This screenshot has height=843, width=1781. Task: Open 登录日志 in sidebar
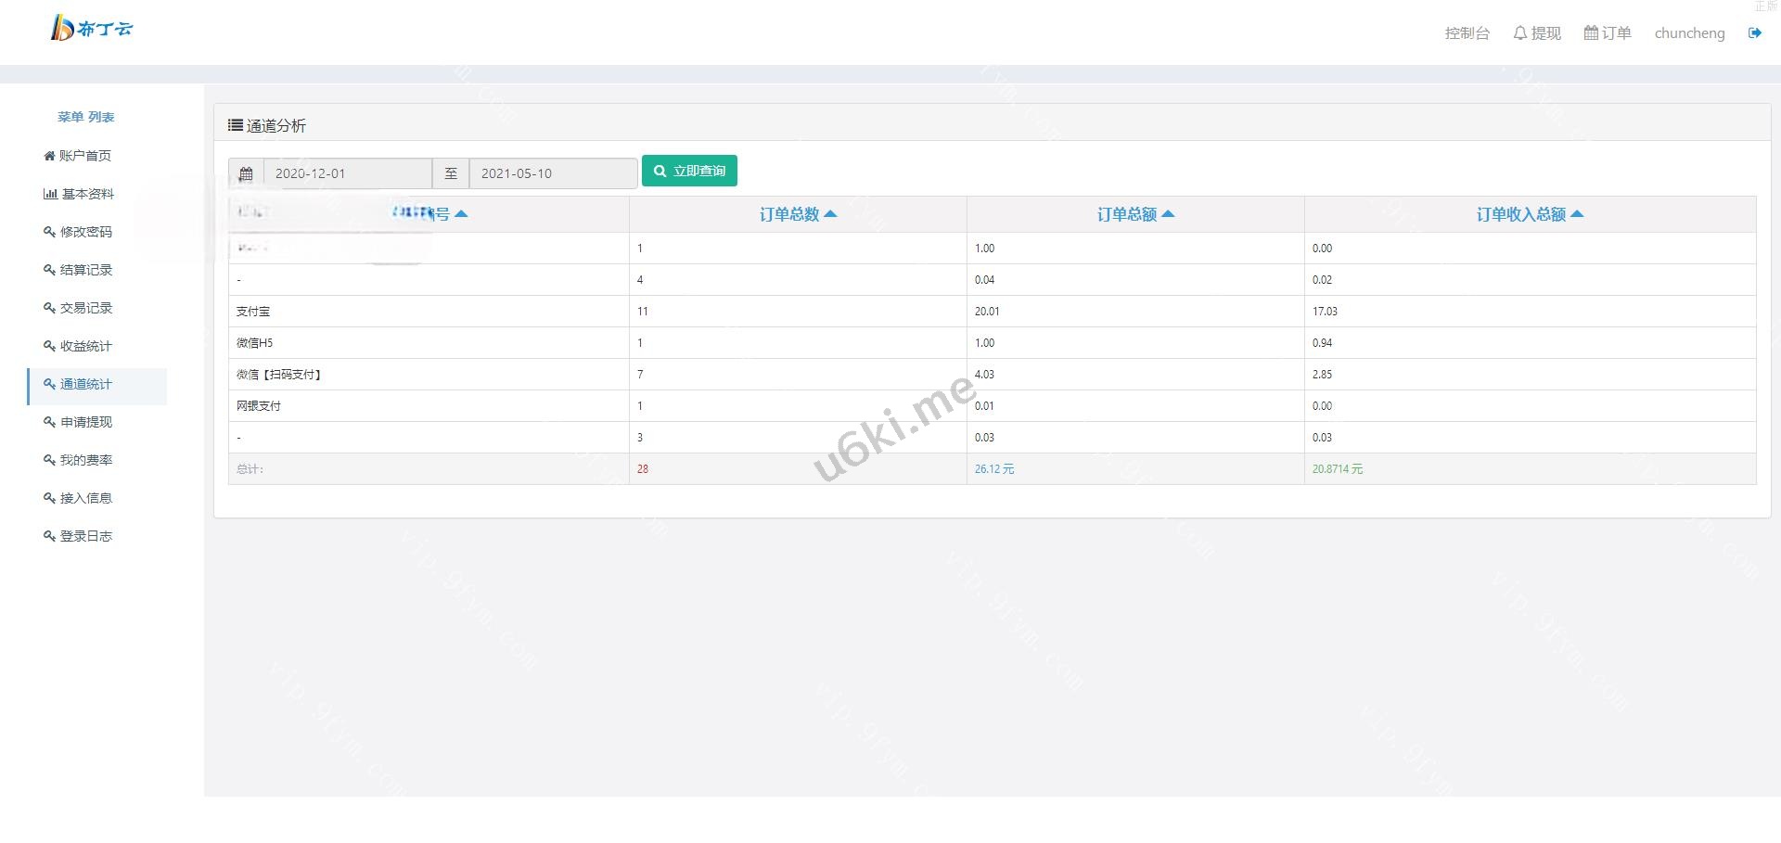pyautogui.click(x=78, y=536)
